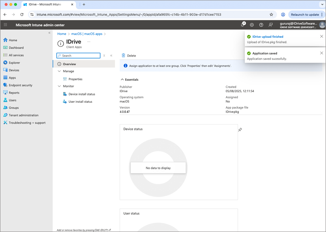Click the resource menu Search field
Viewport: 326px width, 232px height.
coord(78,56)
